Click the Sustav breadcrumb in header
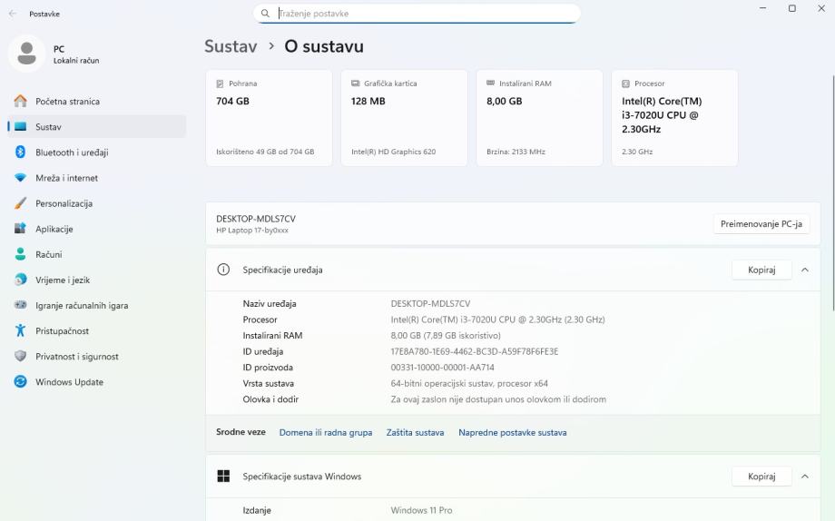This screenshot has width=835, height=521. (x=231, y=46)
